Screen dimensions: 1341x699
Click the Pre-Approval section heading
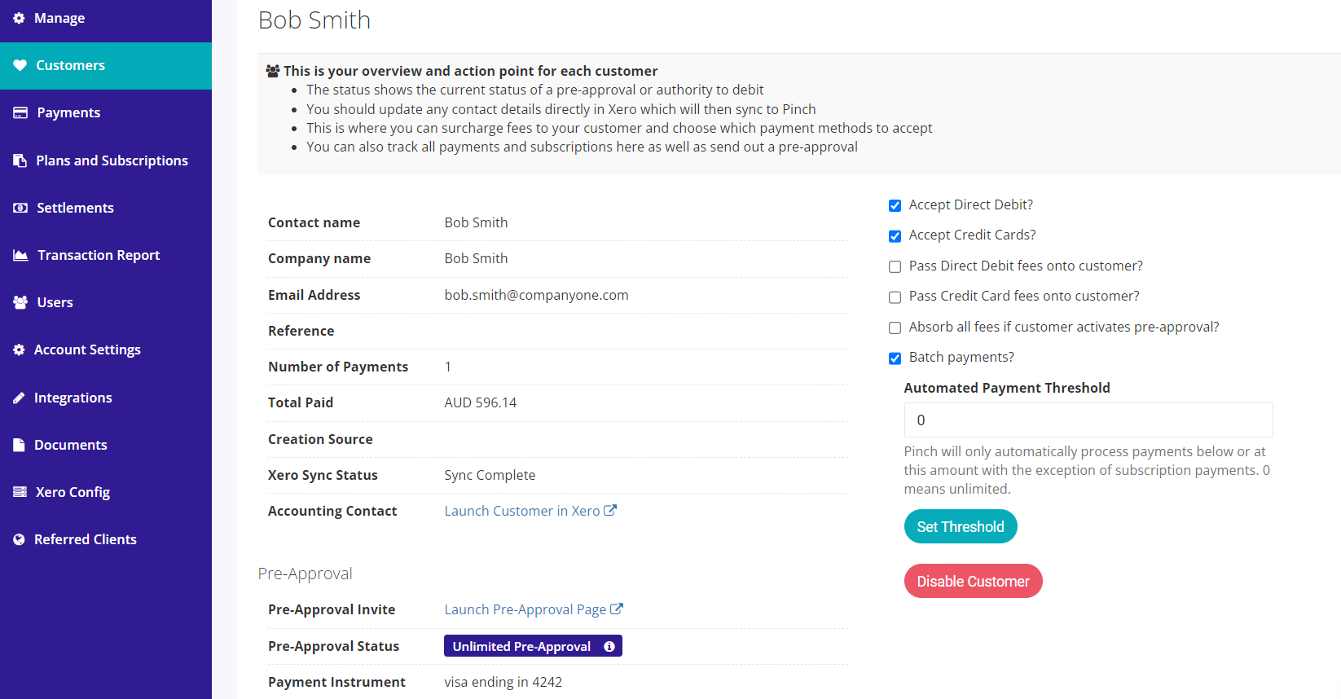305,574
